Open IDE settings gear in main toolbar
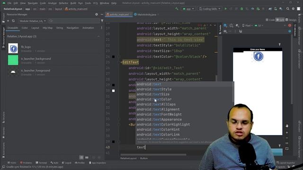This screenshot has height=170, width=303. tap(293, 9)
